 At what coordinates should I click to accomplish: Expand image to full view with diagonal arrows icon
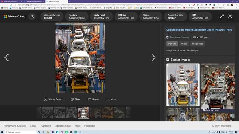coord(222,16)
